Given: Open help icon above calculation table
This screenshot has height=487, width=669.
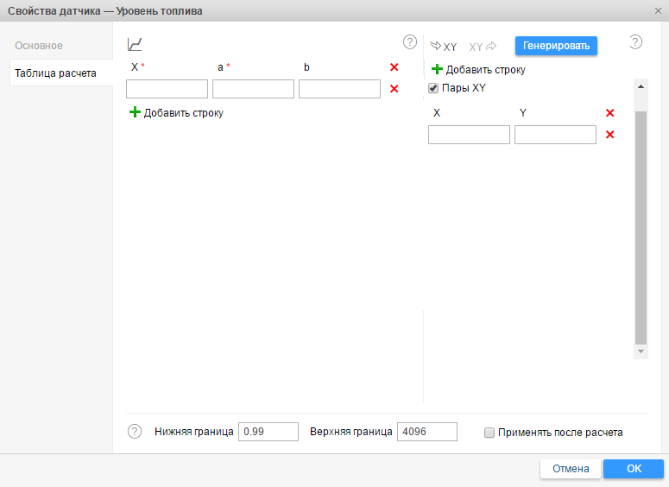Looking at the screenshot, I should [x=410, y=42].
